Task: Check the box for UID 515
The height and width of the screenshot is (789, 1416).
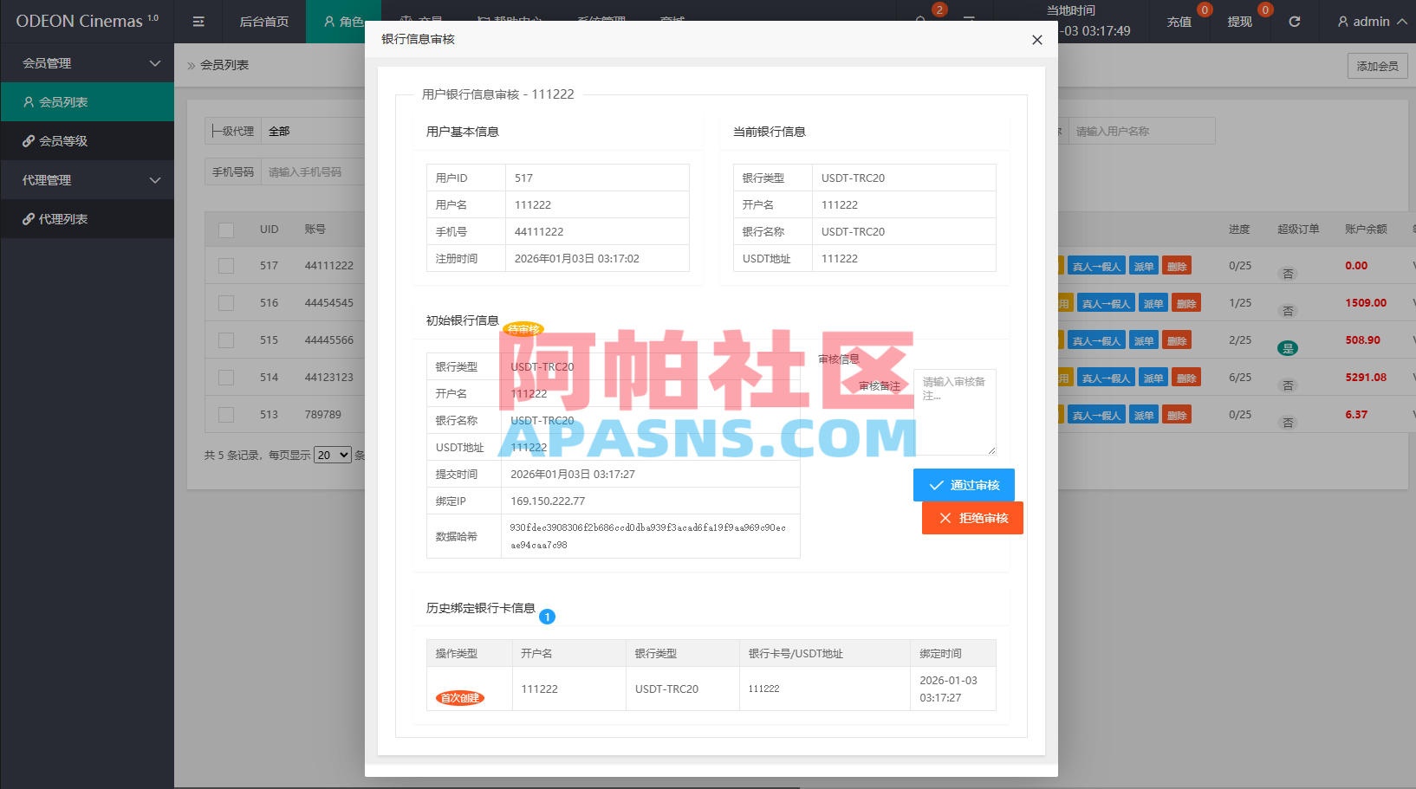Action: click(x=226, y=340)
